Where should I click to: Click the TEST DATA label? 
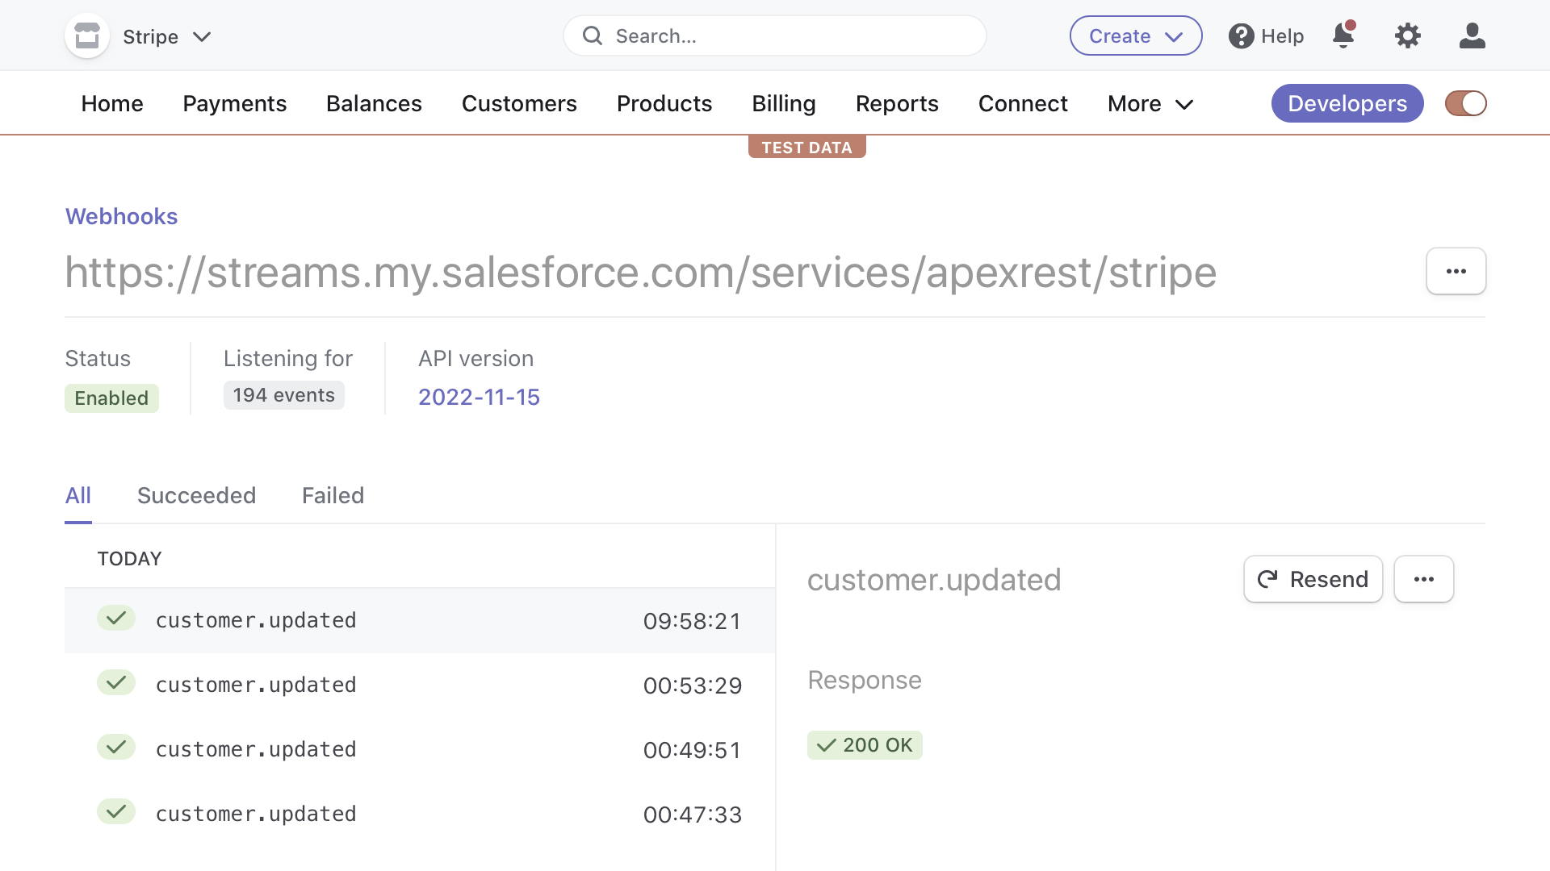[x=806, y=148]
